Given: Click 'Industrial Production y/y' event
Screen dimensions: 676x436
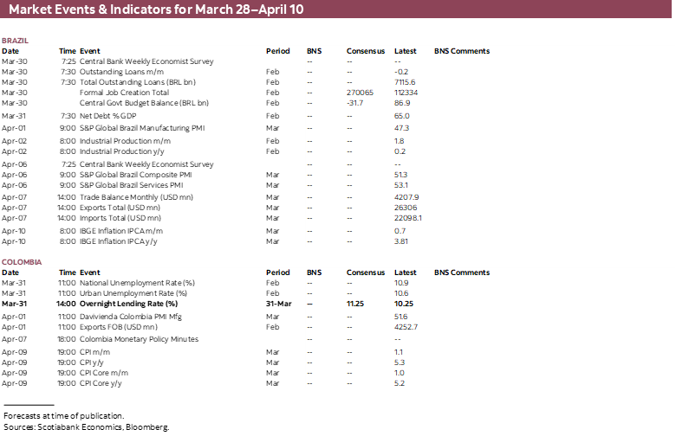Looking at the screenshot, I should click(122, 151).
